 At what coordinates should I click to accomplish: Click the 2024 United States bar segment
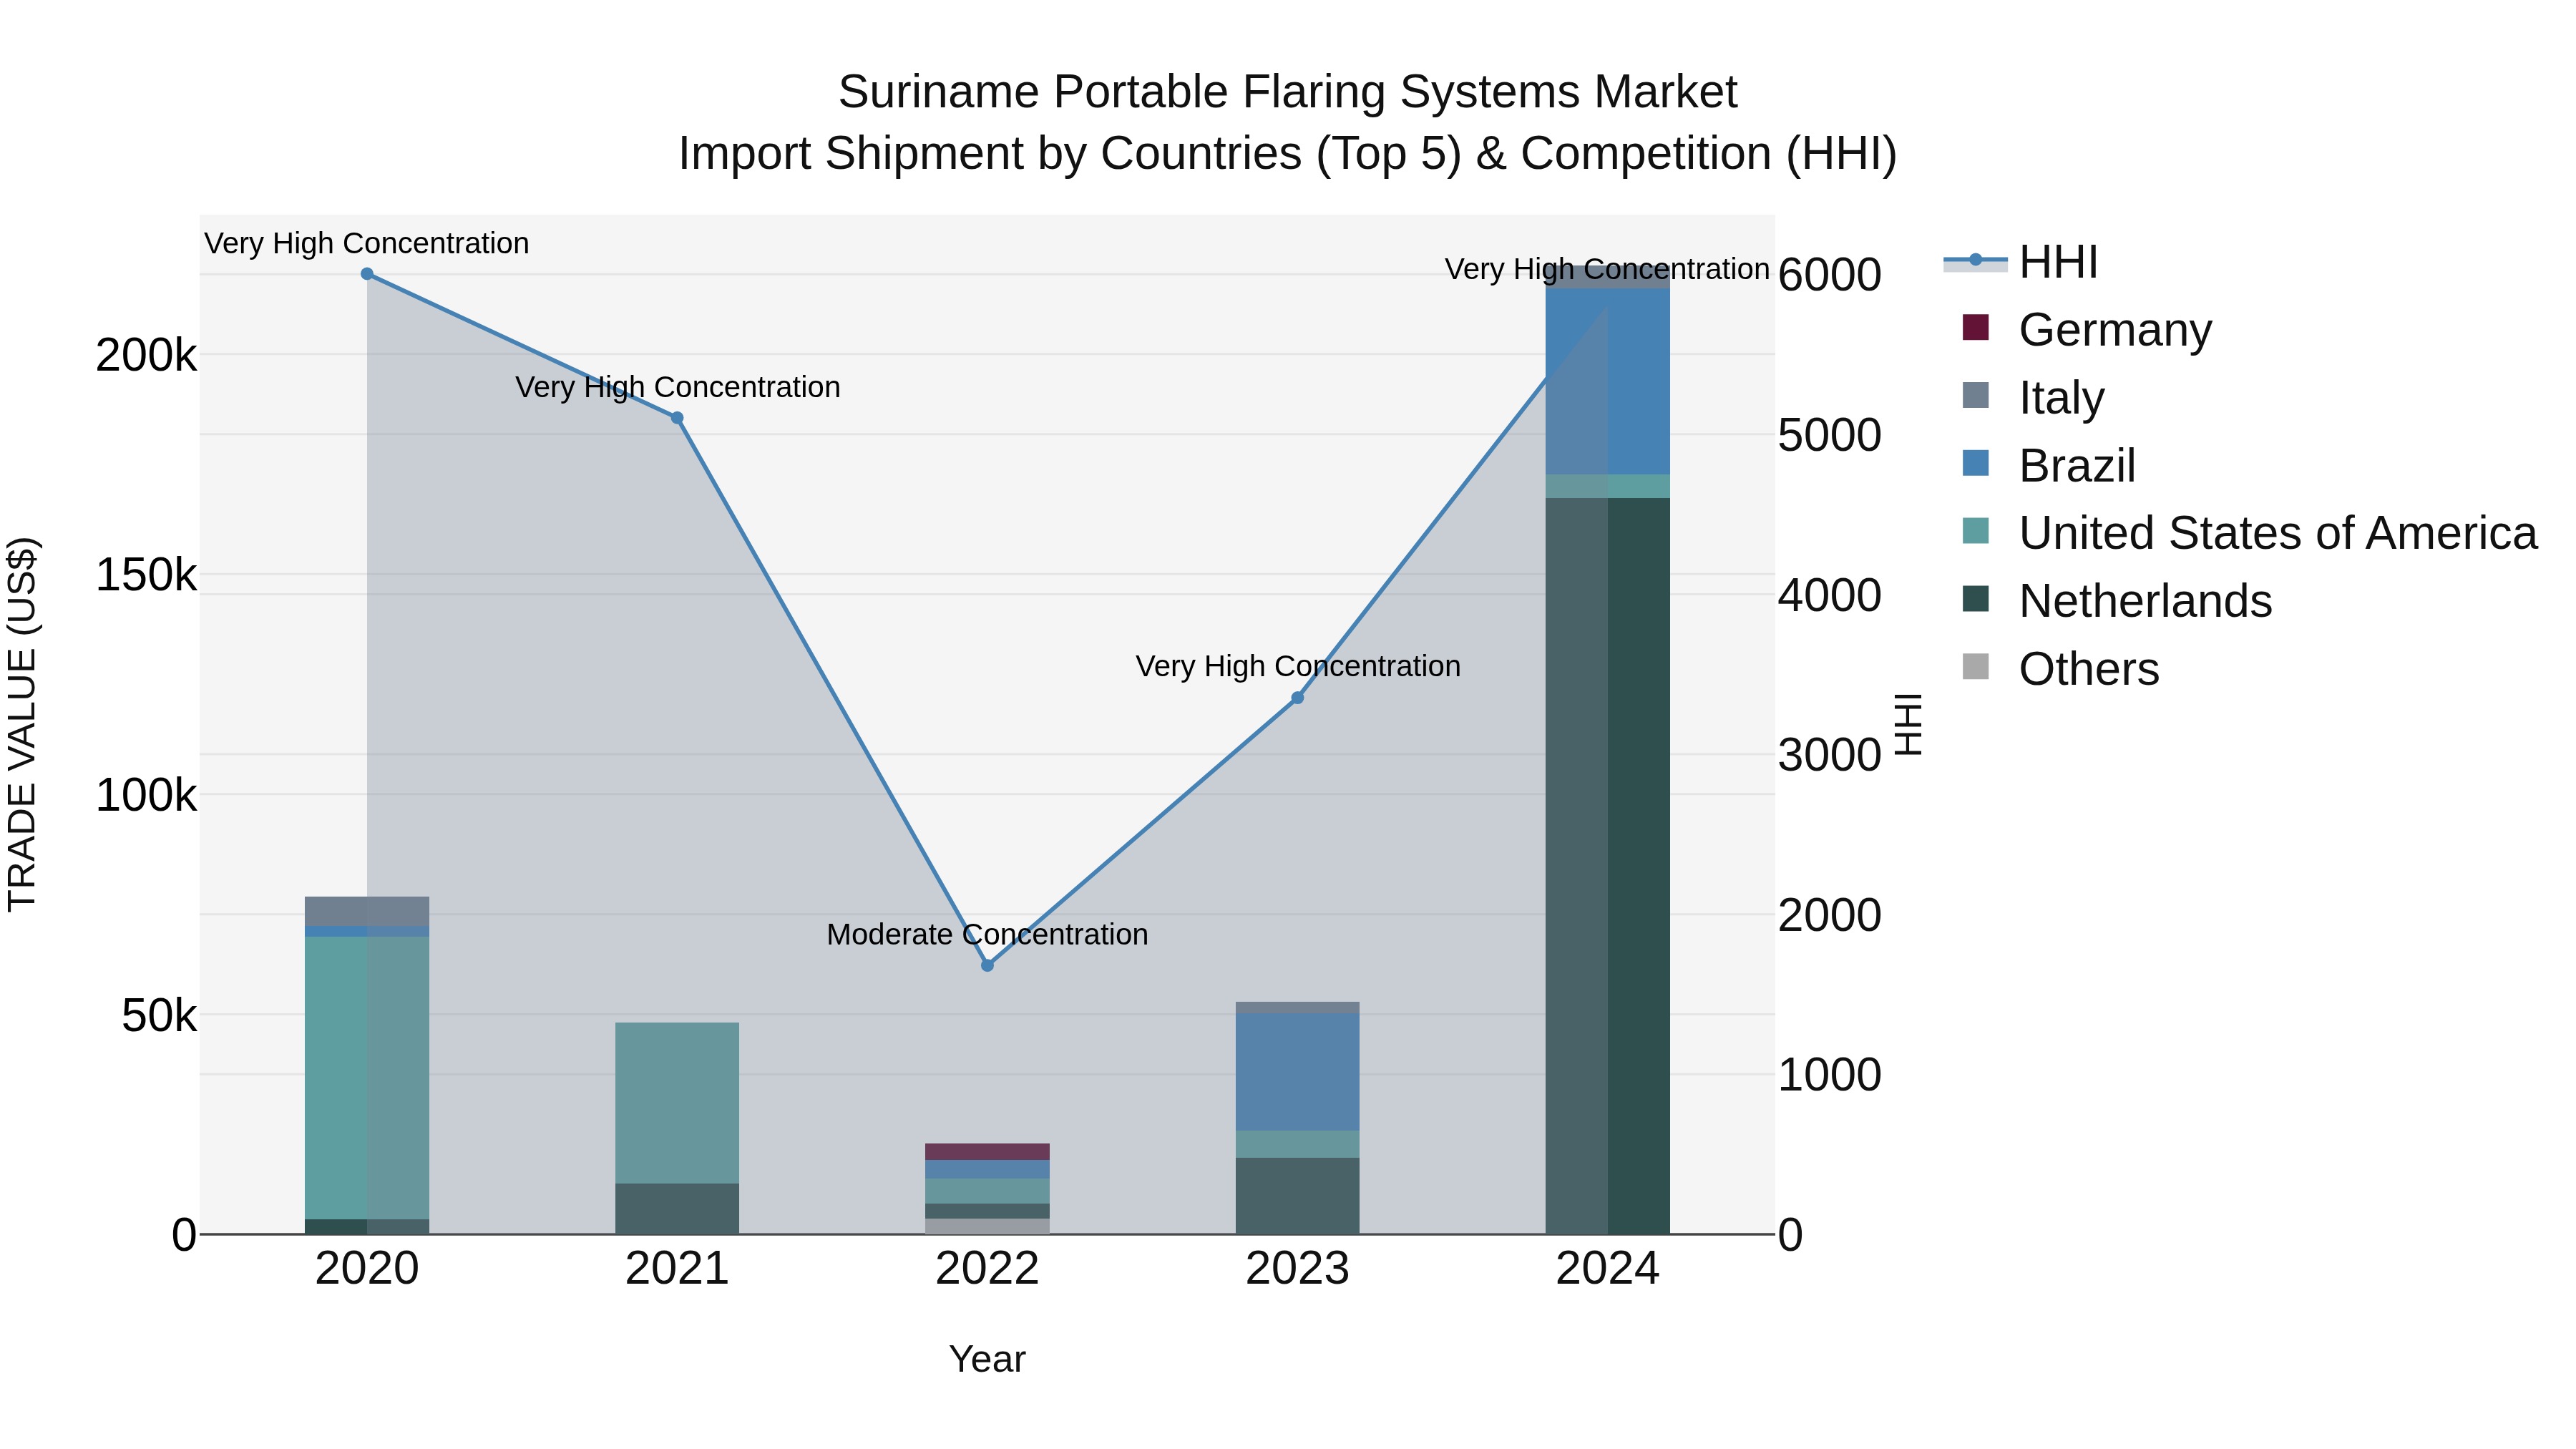[1607, 486]
